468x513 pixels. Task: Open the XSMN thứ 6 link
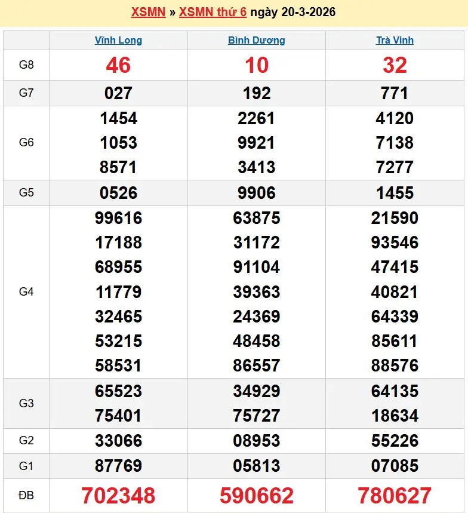tap(213, 12)
